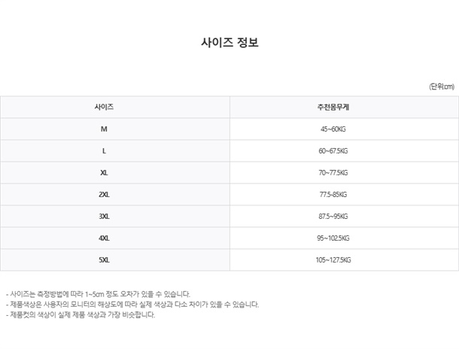Click the L size cell
The image size is (459, 349).
point(105,150)
